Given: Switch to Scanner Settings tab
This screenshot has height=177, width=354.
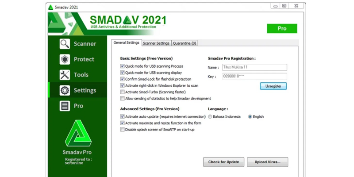Looking at the screenshot, I should 156,43.
